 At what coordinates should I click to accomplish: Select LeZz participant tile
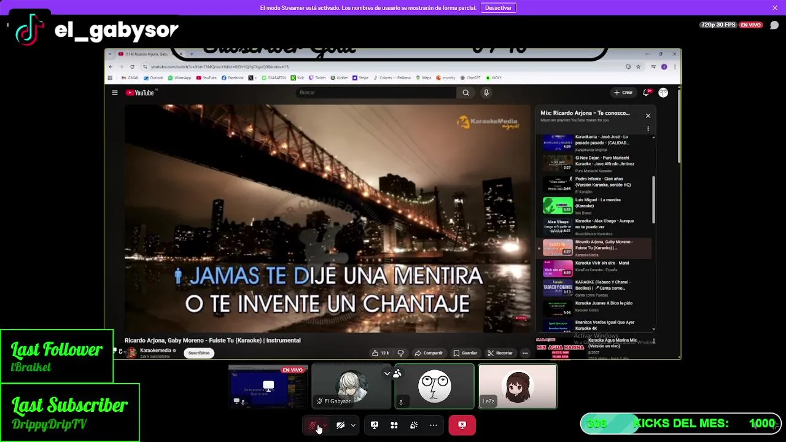coord(518,386)
